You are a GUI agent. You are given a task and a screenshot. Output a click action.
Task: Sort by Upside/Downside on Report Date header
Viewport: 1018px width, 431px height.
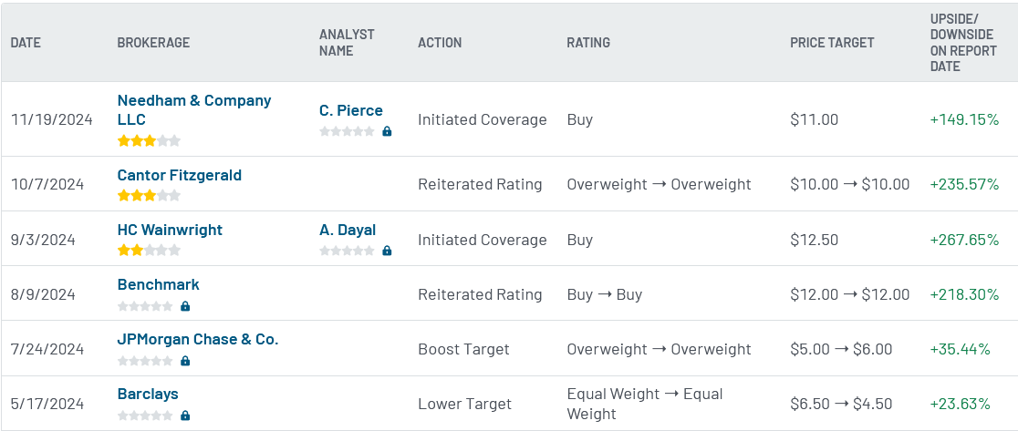pos(963,43)
